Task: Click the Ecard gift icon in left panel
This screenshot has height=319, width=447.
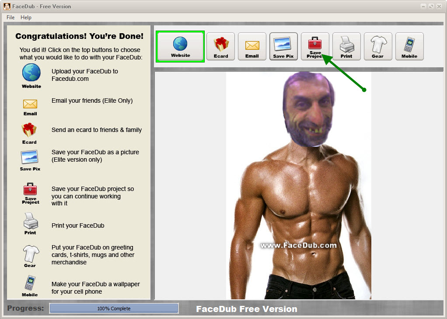Action: pyautogui.click(x=29, y=130)
